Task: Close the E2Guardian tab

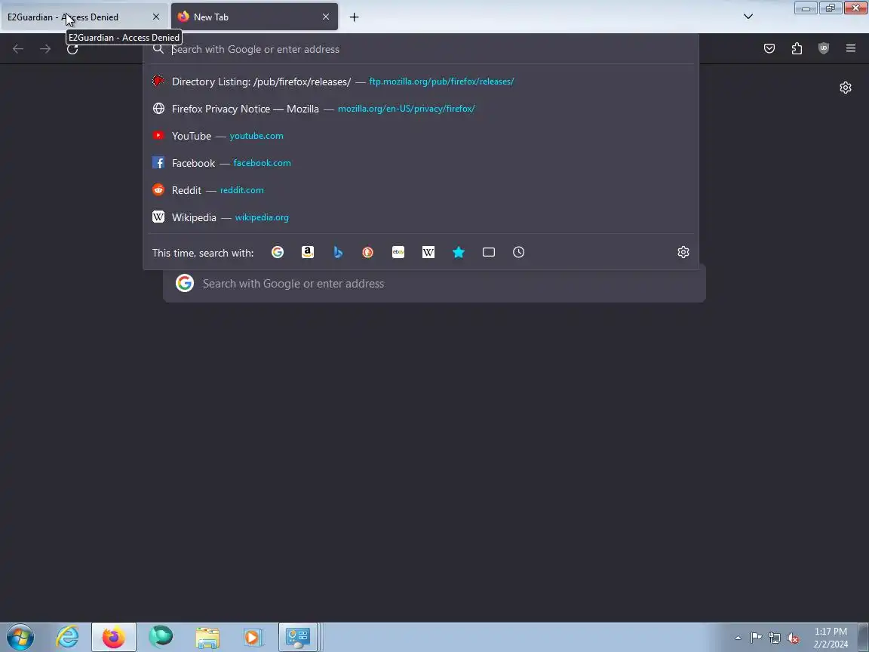Action: (155, 17)
